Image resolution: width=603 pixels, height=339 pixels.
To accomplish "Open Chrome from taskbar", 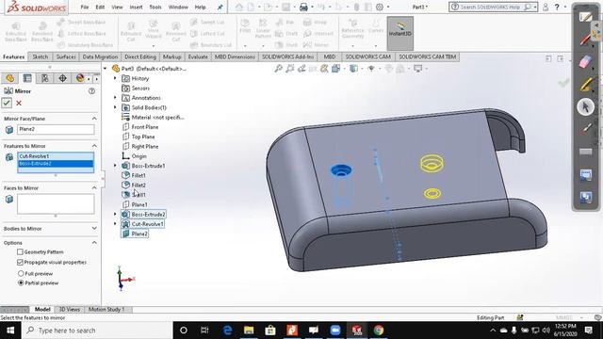I will click(379, 331).
